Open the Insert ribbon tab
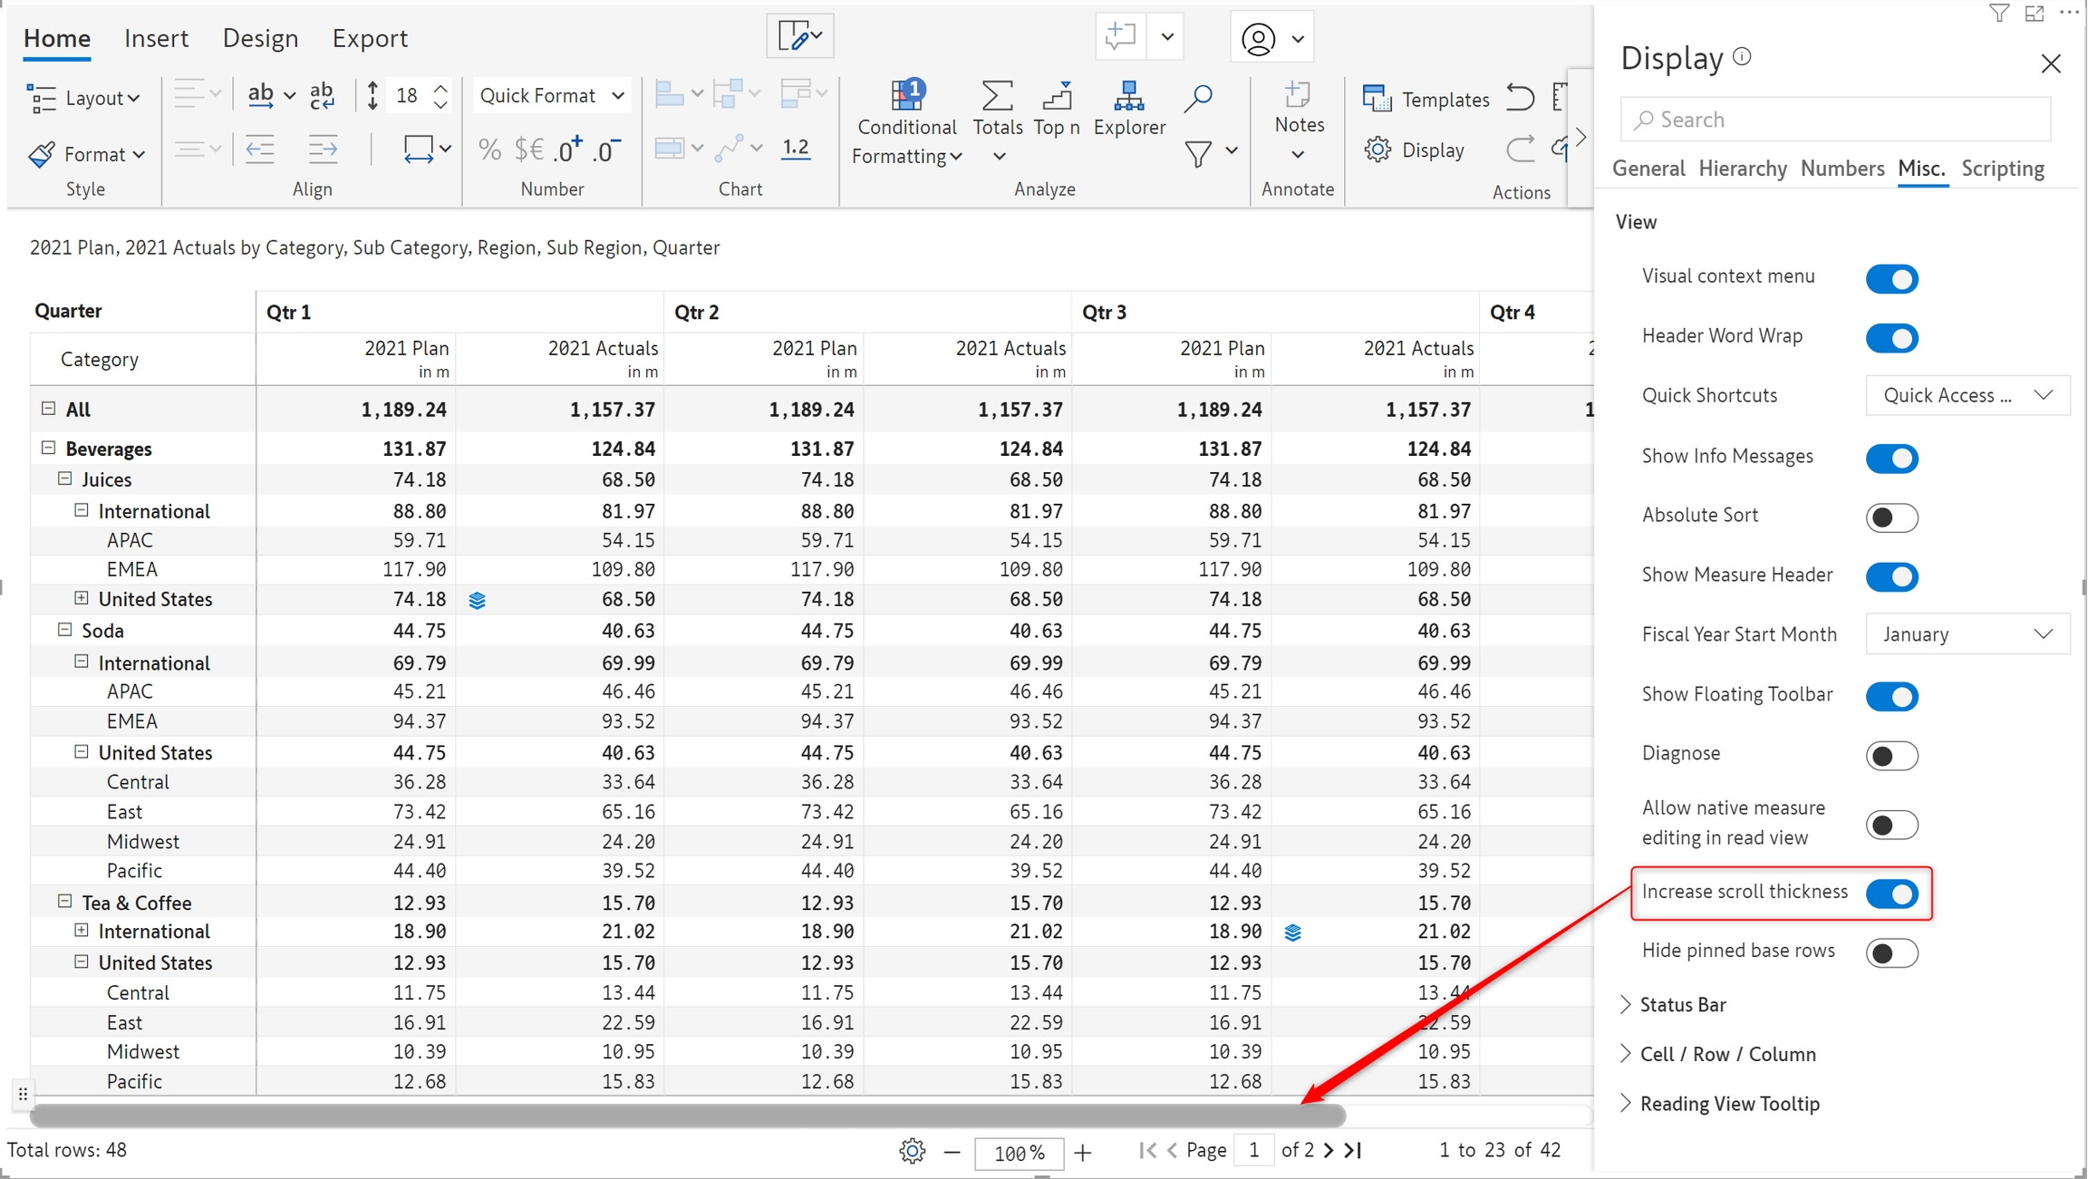 [x=156, y=38]
